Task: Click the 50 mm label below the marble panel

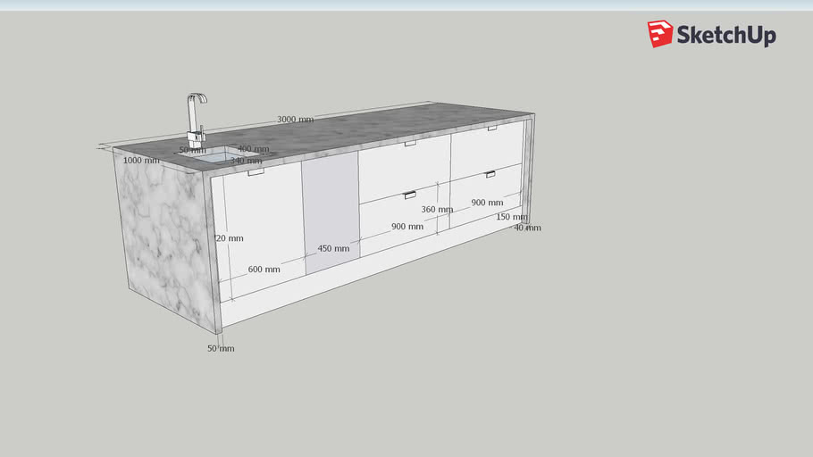Action: point(221,348)
